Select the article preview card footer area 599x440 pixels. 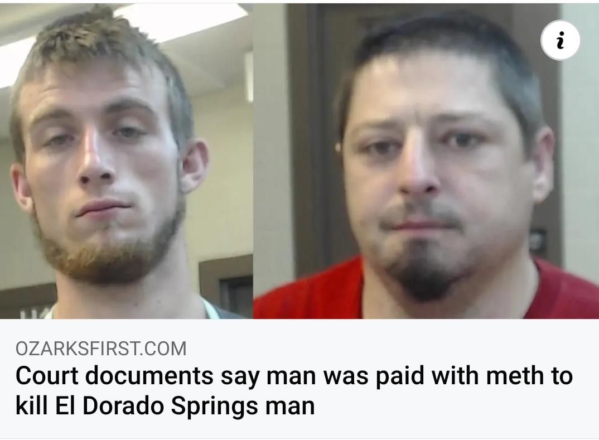pos(299,379)
